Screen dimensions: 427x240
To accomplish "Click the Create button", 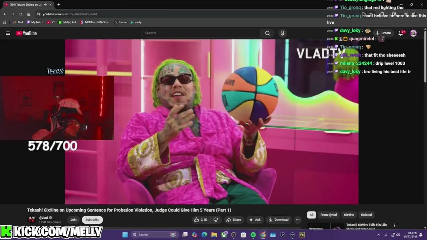I will (x=383, y=33).
